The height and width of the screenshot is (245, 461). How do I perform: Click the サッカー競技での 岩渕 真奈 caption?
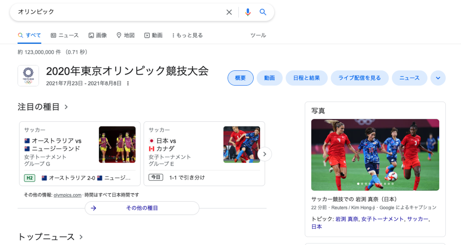tap(354, 199)
